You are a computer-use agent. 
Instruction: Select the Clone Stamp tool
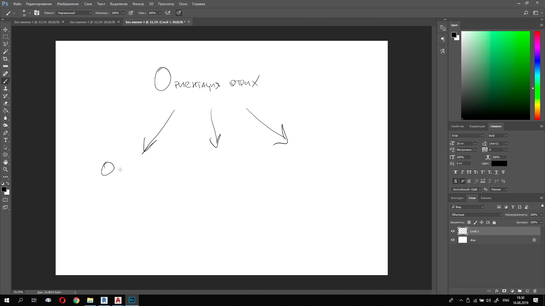pyautogui.click(x=5, y=89)
